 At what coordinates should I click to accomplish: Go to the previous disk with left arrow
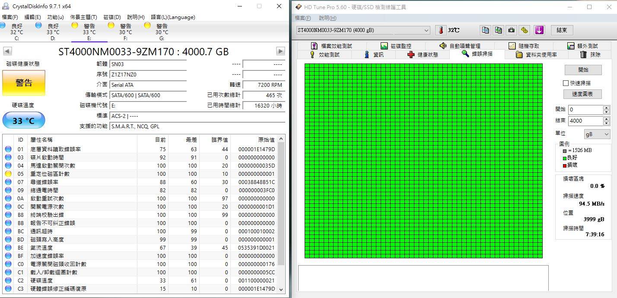pos(7,51)
